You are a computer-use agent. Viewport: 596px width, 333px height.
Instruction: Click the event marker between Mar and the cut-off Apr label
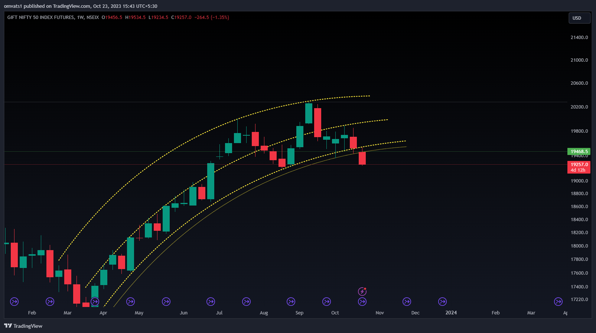click(x=558, y=301)
